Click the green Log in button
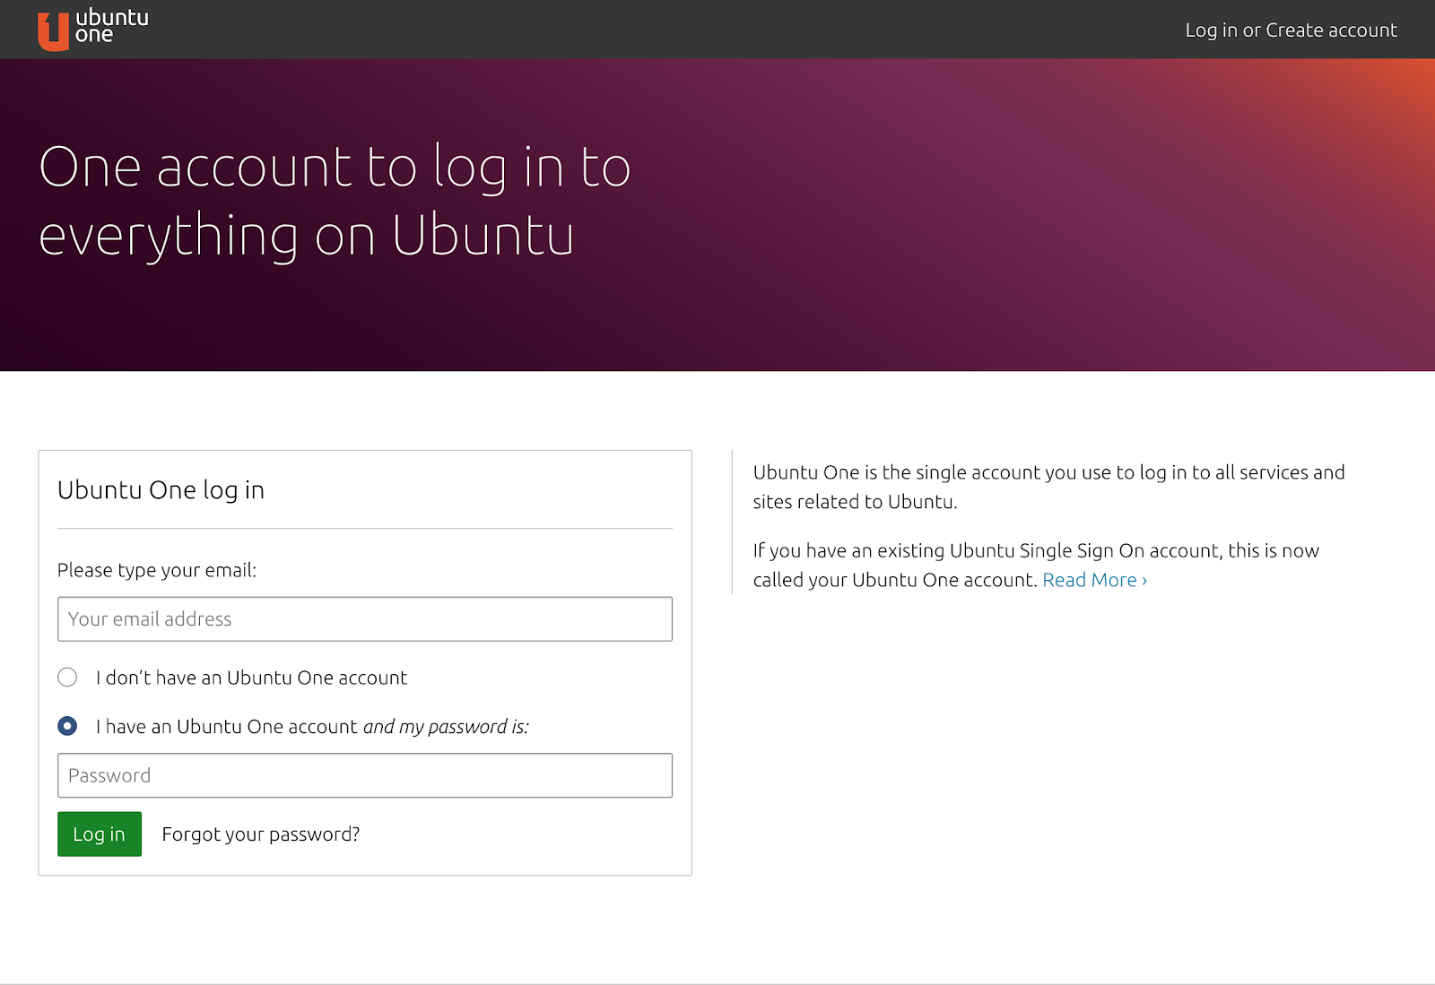This screenshot has height=985, width=1435. click(100, 834)
